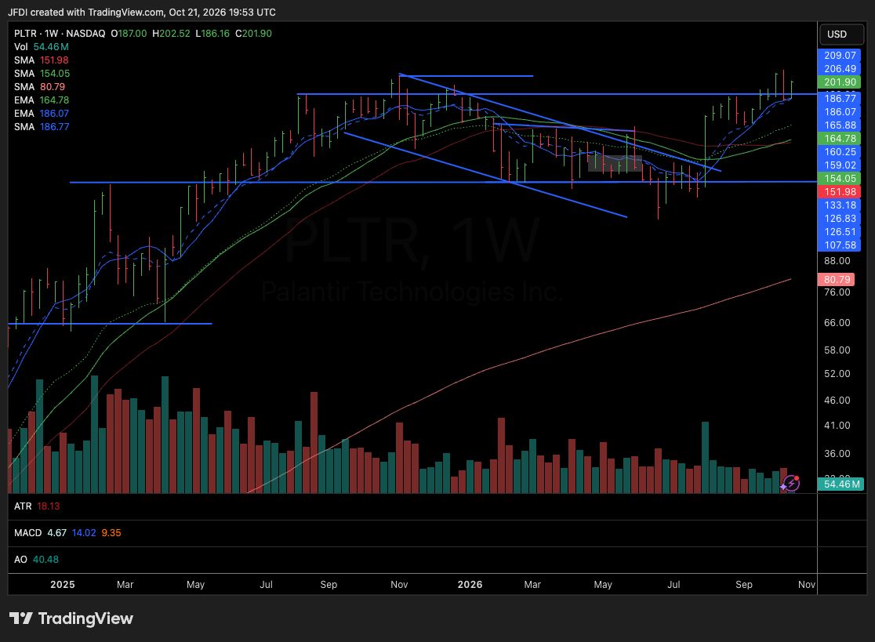Click the ATR 18.13 indicator label

[x=37, y=506]
